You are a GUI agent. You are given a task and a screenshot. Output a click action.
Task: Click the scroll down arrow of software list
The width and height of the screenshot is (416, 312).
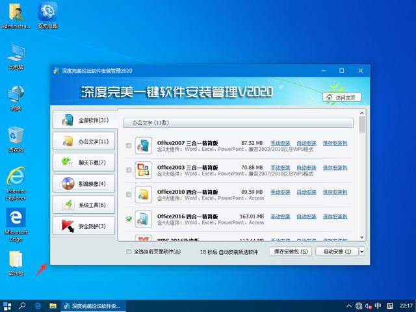(361, 237)
